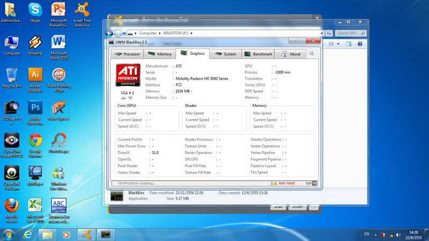The width and height of the screenshot is (429, 241).
Task: Open Internet Explorer from the taskbar
Action: click(x=28, y=235)
